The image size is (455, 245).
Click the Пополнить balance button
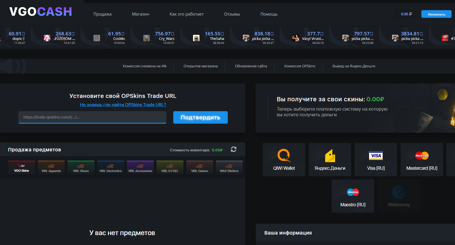(x=436, y=14)
